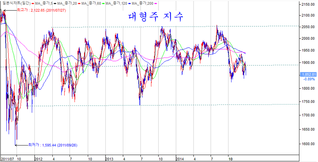Click the -0.89% change label

coord(310,79)
